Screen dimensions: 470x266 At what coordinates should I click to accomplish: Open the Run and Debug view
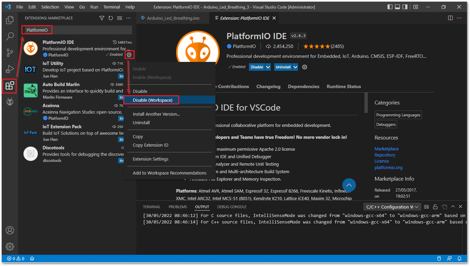click(x=10, y=69)
